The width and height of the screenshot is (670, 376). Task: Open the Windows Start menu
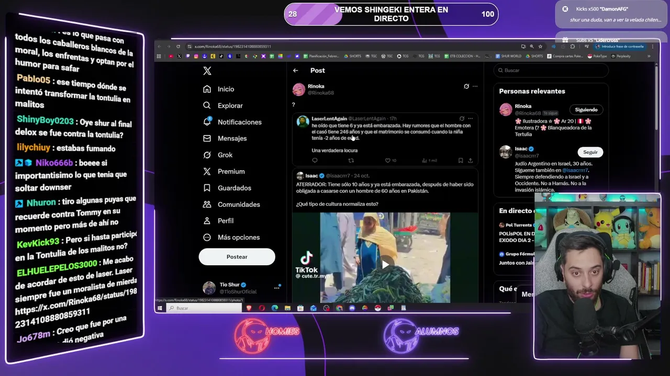pyautogui.click(x=160, y=308)
